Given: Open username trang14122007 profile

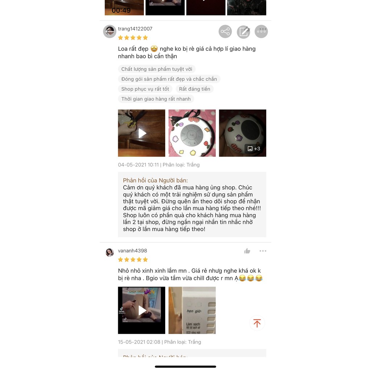Looking at the screenshot, I should tap(135, 29).
